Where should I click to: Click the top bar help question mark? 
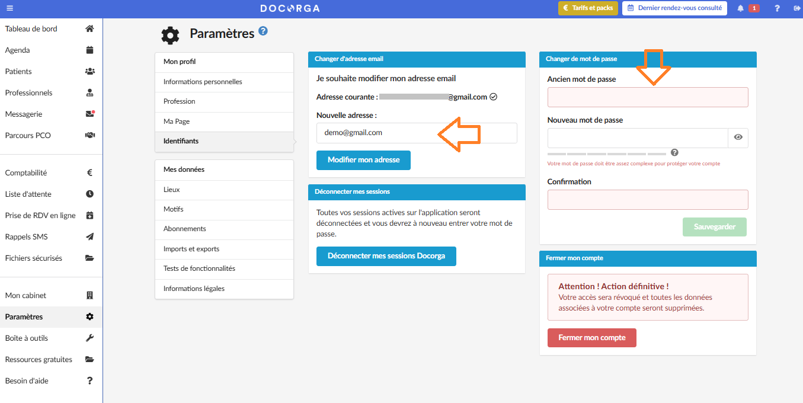point(777,8)
